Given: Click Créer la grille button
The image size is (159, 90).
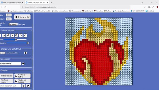Looking at the screenshot, I should click(x=22, y=17).
